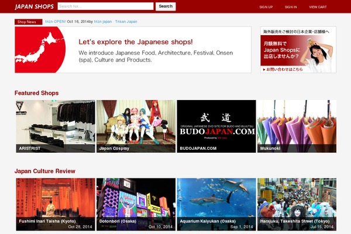Click the Search button
The height and width of the screenshot is (234, 351).
pyautogui.click(x=166, y=6)
